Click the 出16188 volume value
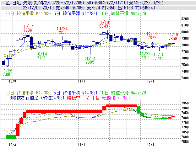Image resolution: width=196 pixels, height=149 pixels. click(125, 8)
